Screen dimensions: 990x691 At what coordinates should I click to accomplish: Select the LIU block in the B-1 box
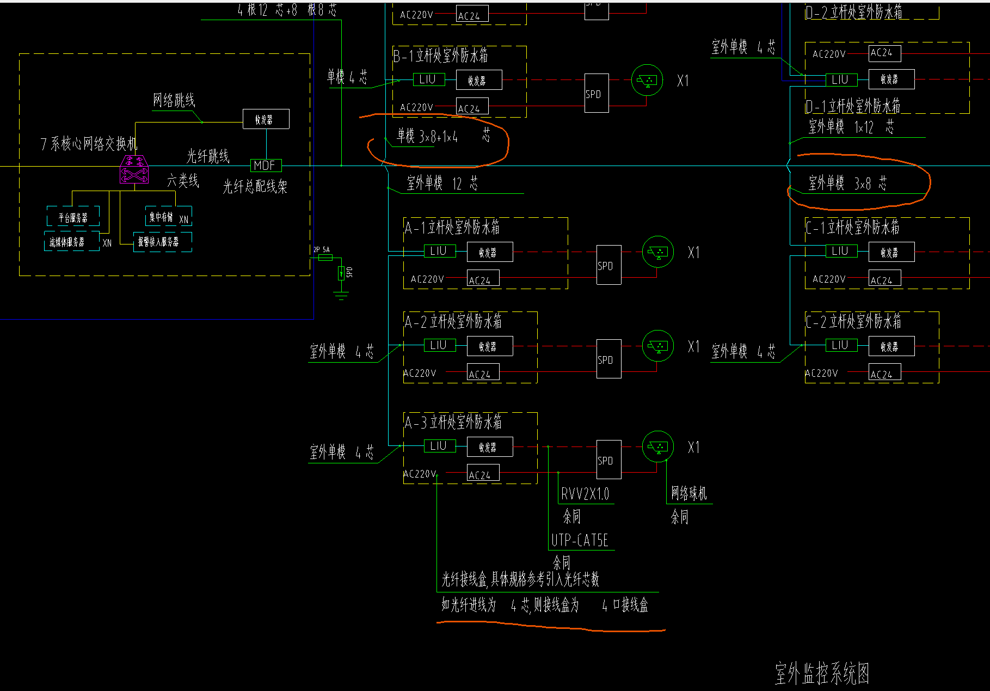point(429,80)
